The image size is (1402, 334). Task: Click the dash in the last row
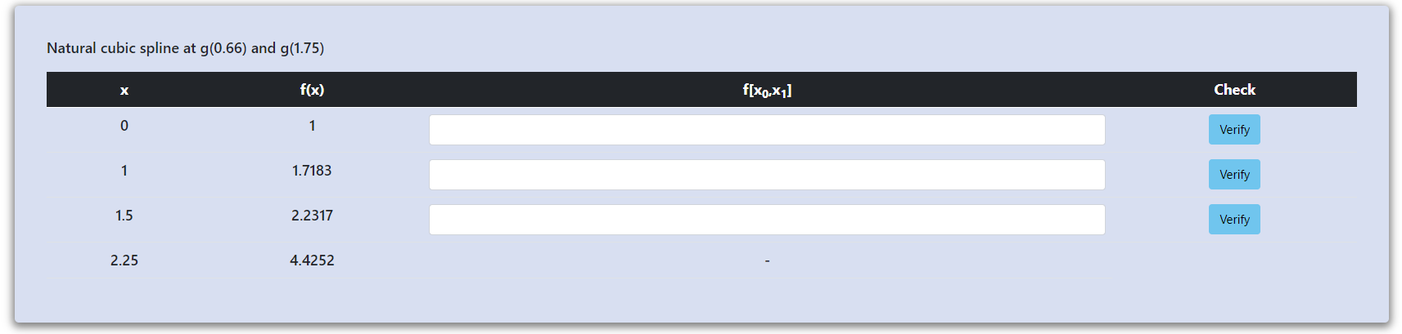[x=766, y=261]
